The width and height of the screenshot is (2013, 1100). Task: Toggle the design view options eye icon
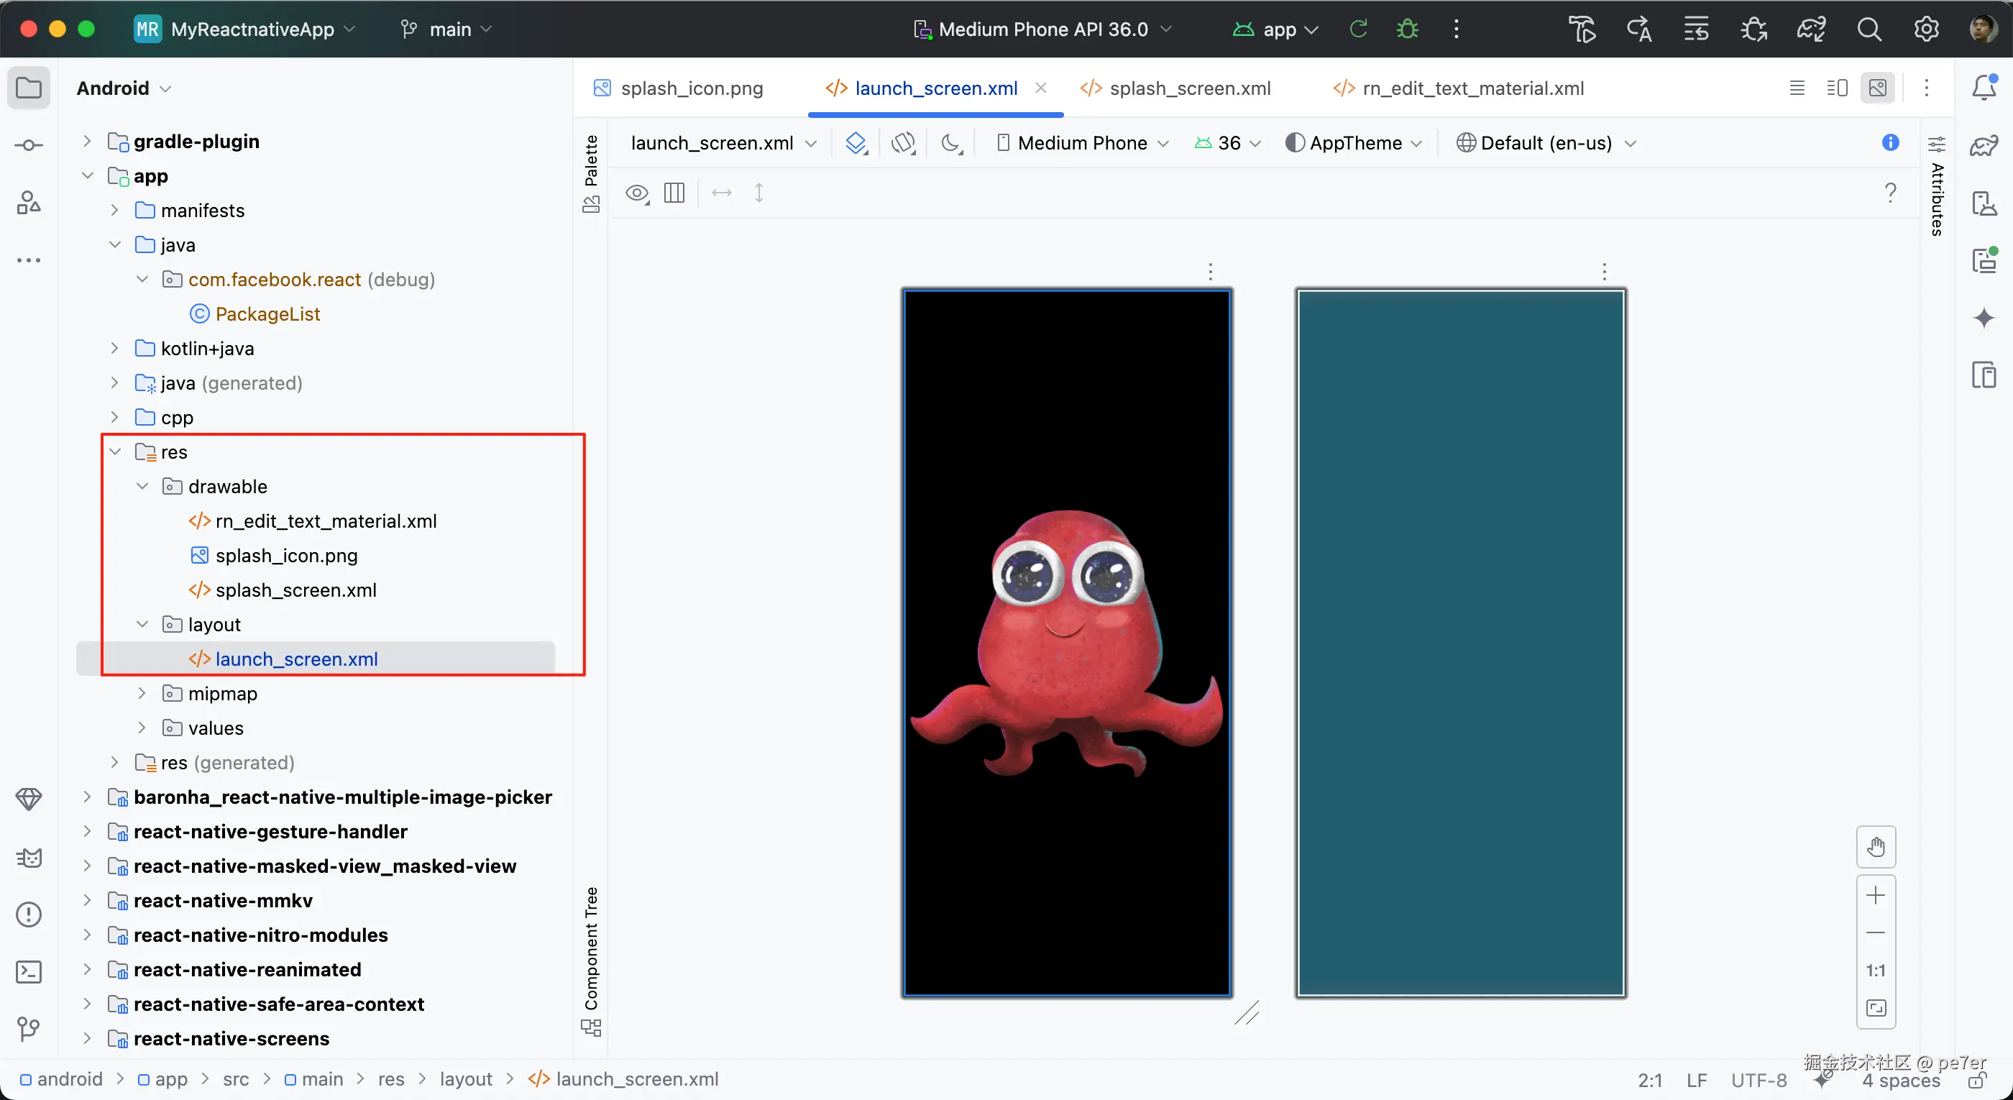(637, 193)
